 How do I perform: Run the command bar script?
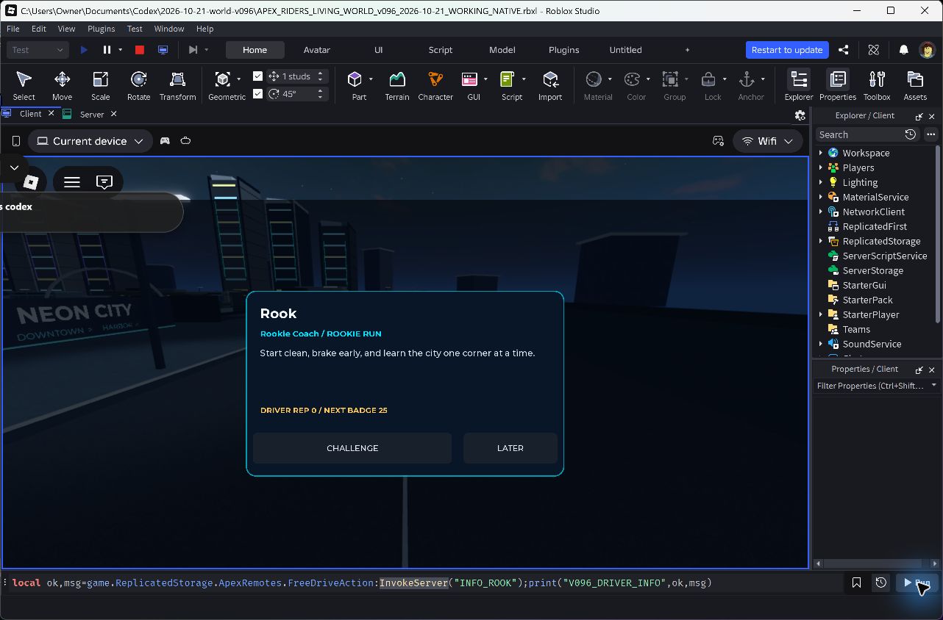point(917,583)
